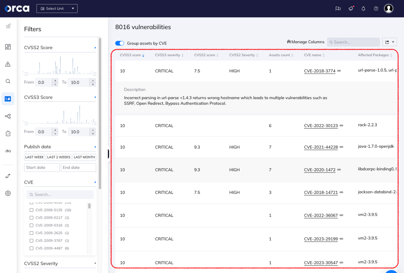Open the notifications bell

[x=363, y=9]
